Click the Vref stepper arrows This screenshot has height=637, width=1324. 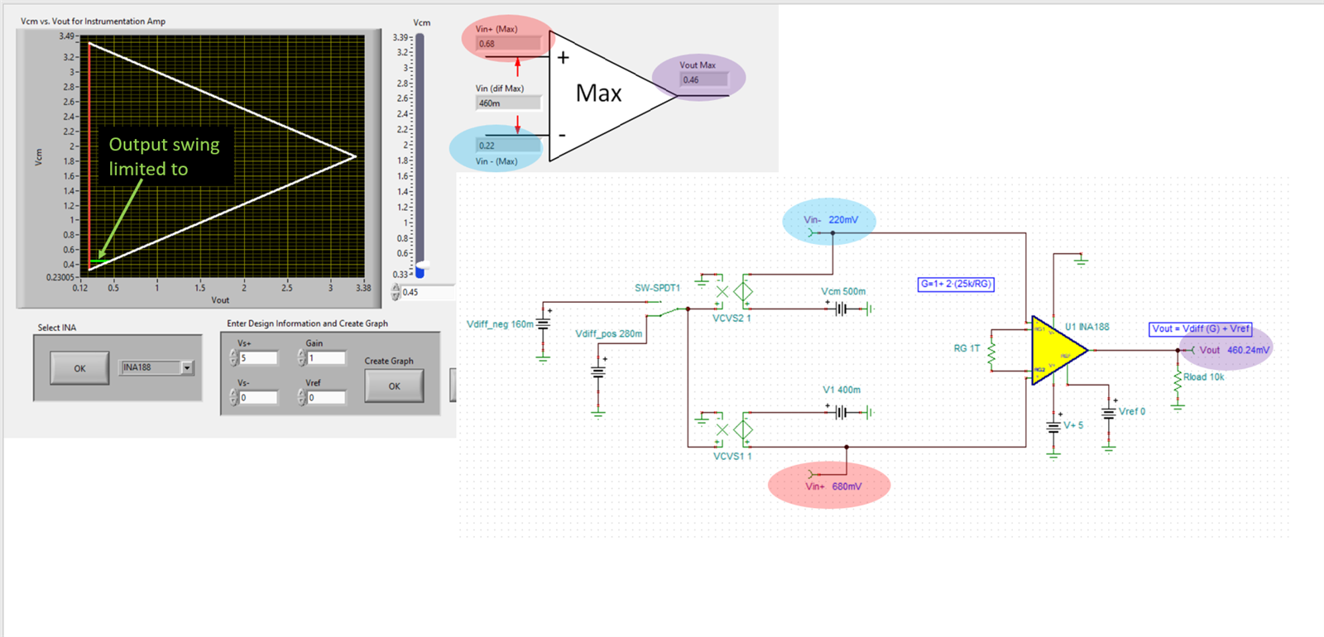click(x=301, y=398)
